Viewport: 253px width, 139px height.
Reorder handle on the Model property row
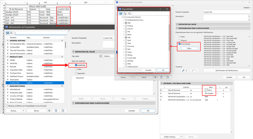(x=8, y=60)
